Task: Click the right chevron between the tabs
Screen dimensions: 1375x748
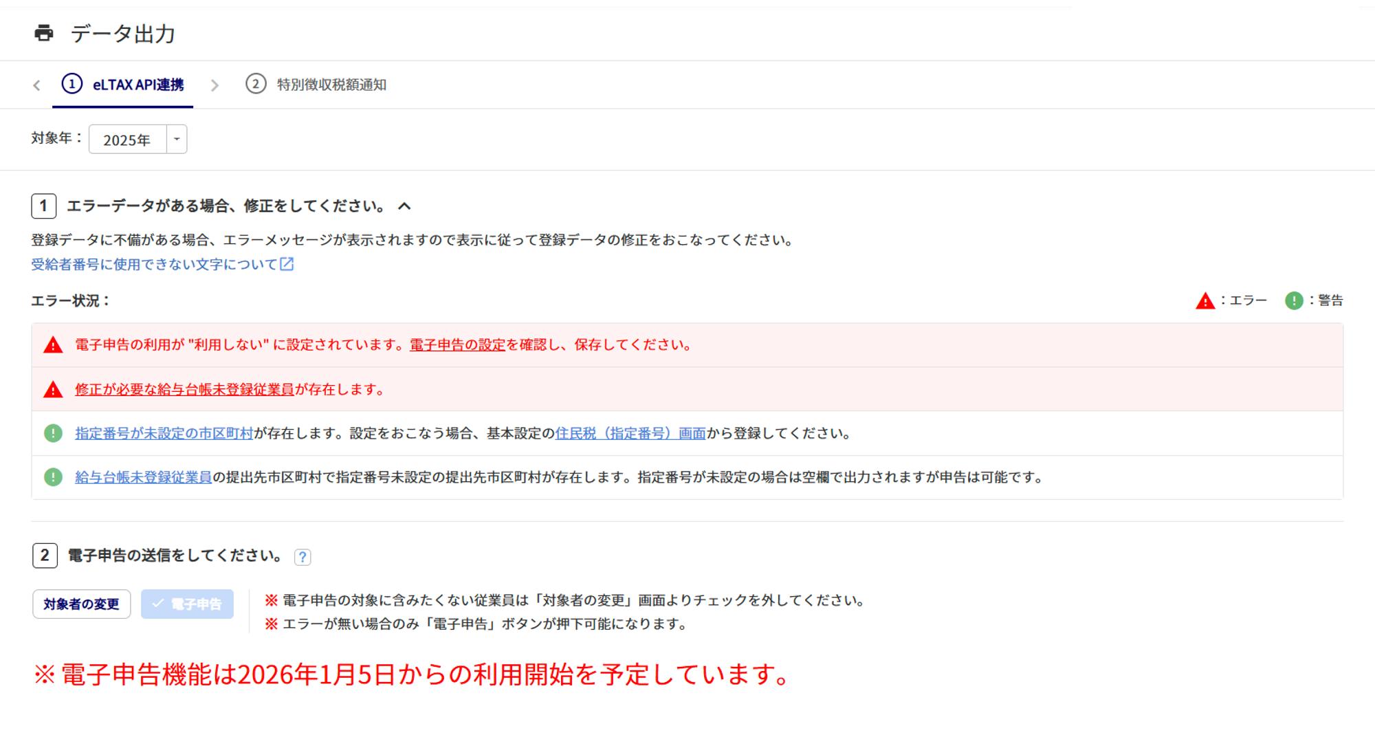Action: click(x=214, y=85)
